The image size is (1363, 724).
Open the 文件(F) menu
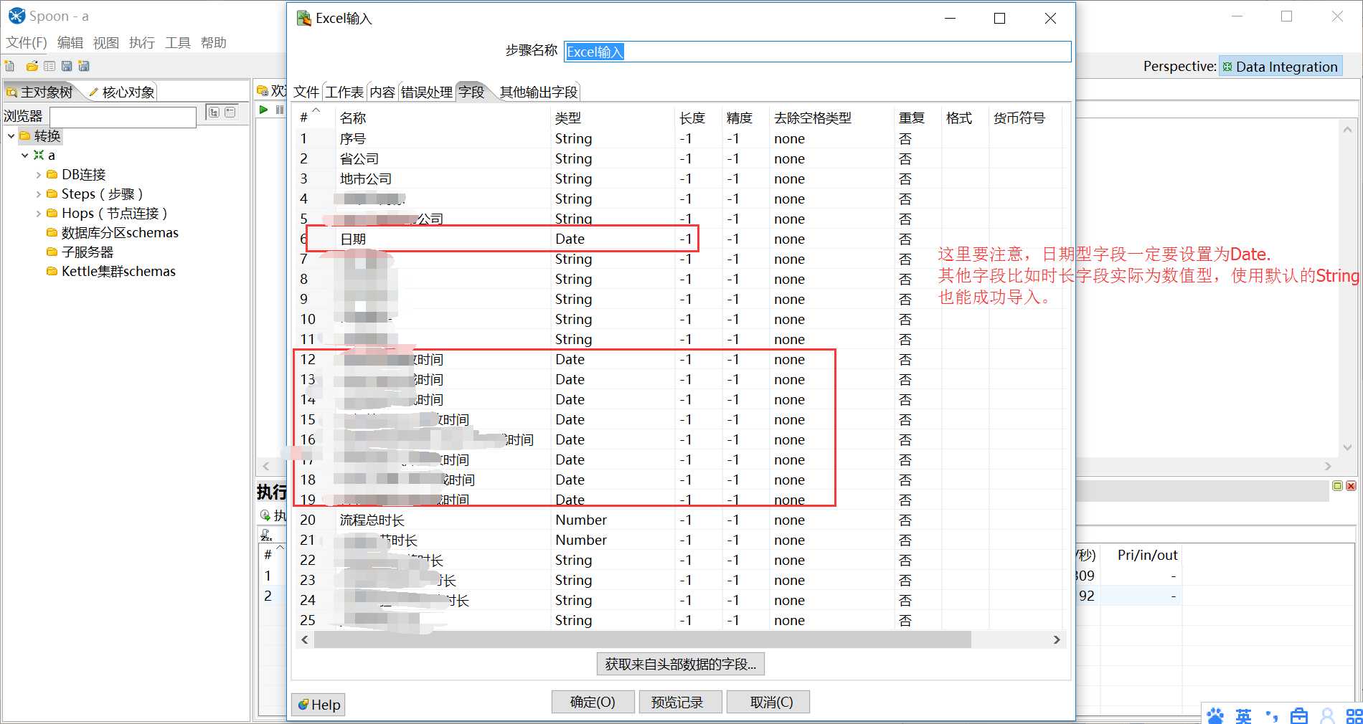pyautogui.click(x=27, y=42)
